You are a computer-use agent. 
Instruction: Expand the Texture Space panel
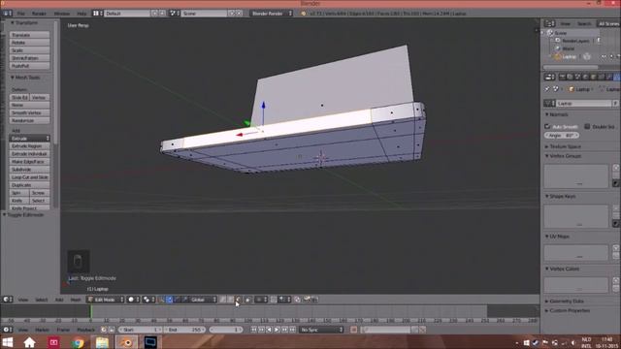563,146
